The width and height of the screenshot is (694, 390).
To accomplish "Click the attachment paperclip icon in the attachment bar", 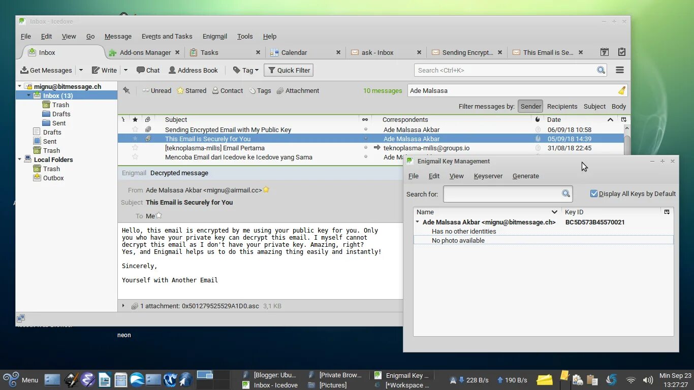I will [x=135, y=306].
